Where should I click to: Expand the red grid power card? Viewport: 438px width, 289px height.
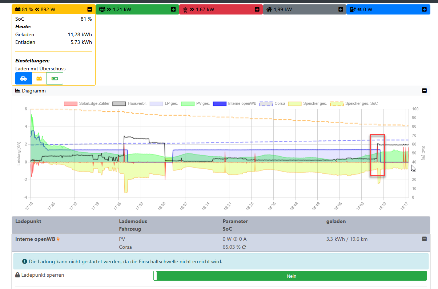tap(257, 9)
